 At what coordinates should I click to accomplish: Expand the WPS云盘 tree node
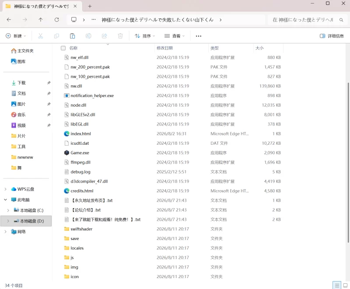point(5,189)
